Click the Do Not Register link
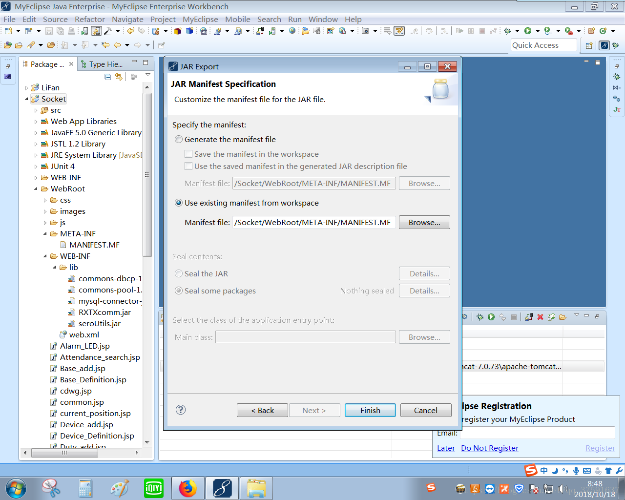625x500 pixels. pos(490,448)
